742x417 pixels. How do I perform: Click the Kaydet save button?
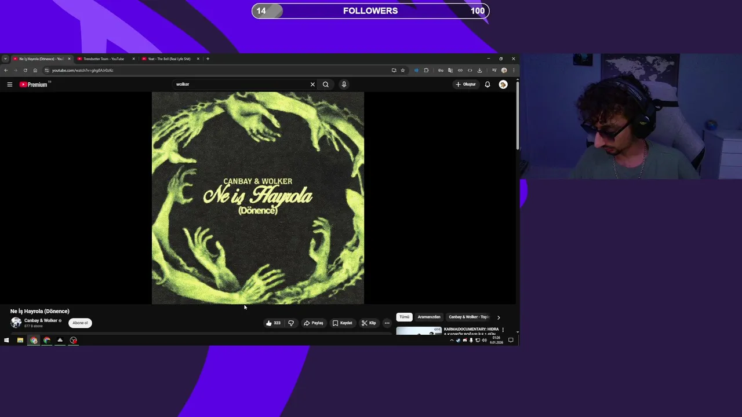coord(343,323)
